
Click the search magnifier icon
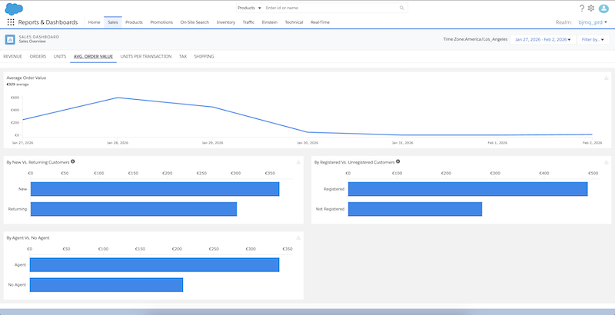401,8
